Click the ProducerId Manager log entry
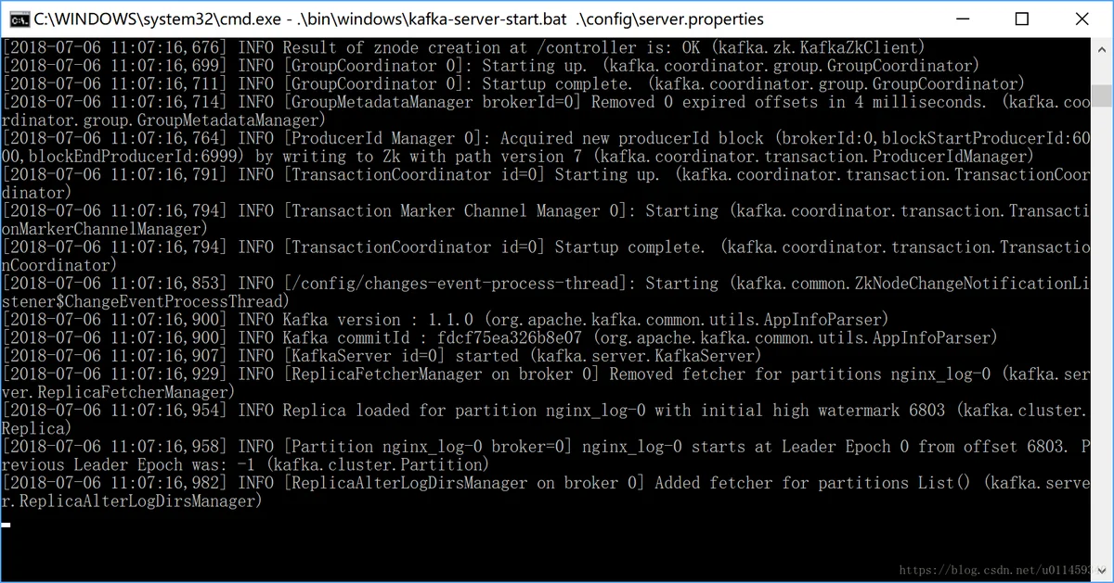The width and height of the screenshot is (1114, 583). [x=546, y=147]
